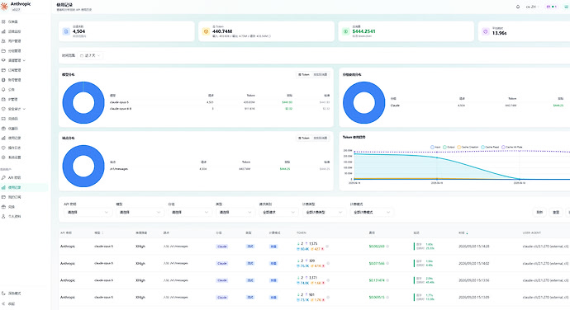Toggle the Input legend series

point(435,147)
